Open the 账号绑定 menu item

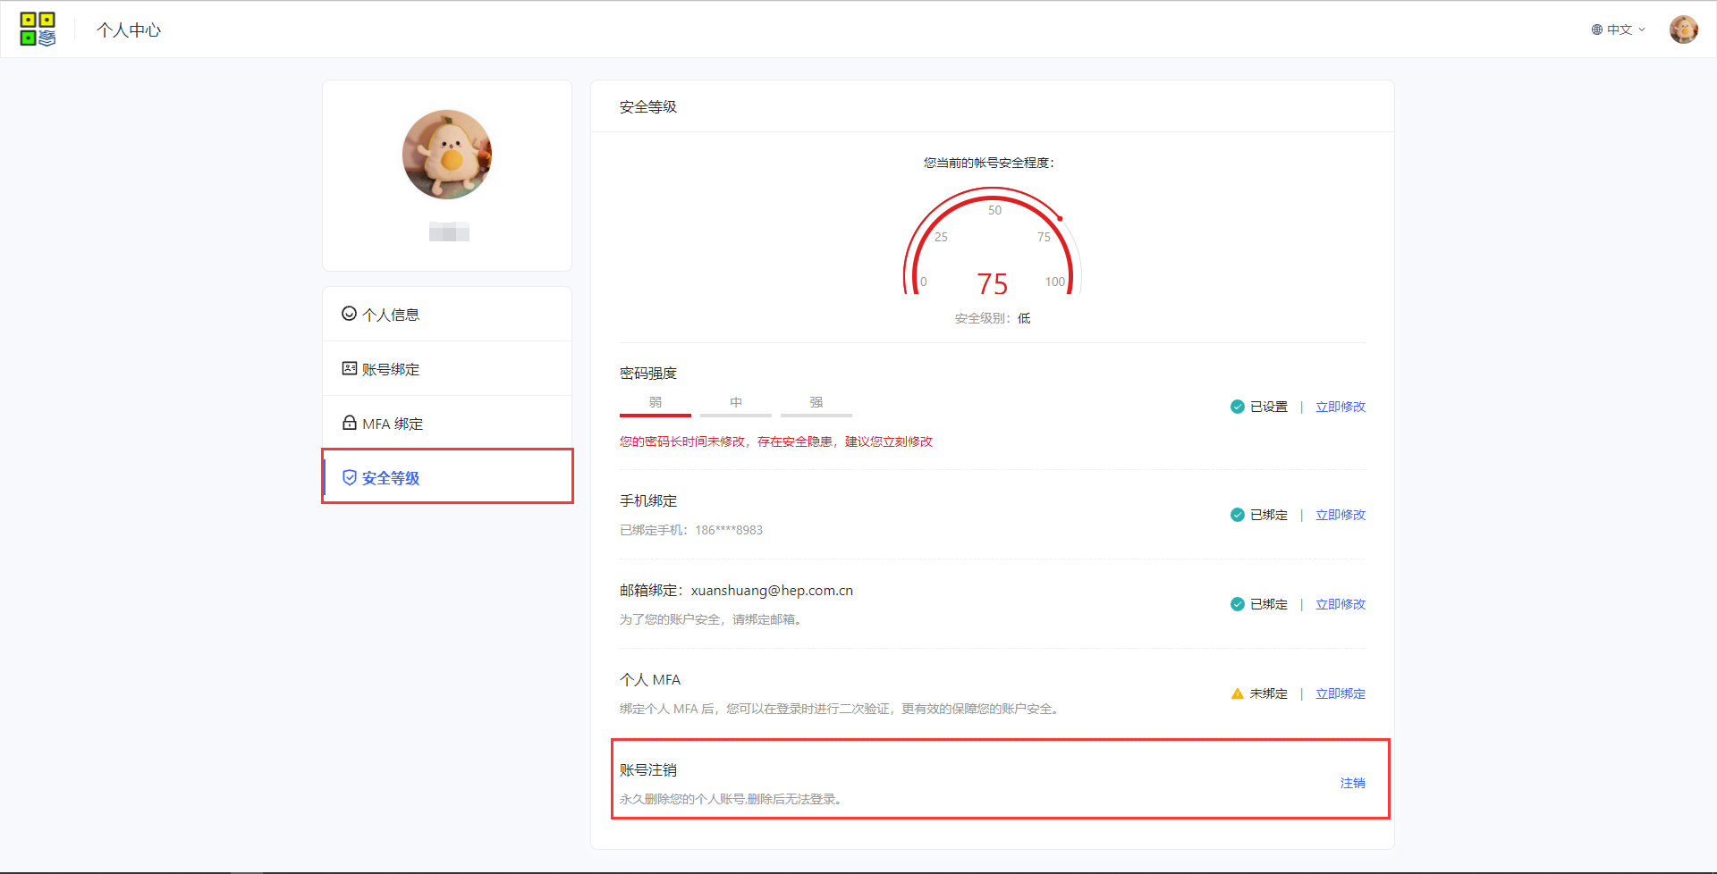(391, 369)
